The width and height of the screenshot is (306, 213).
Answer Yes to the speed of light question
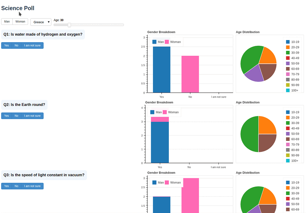[6, 186]
